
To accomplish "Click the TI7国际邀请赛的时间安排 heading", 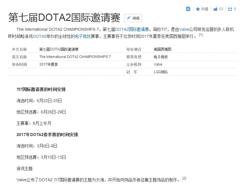I will pyautogui.click(x=41, y=89).
